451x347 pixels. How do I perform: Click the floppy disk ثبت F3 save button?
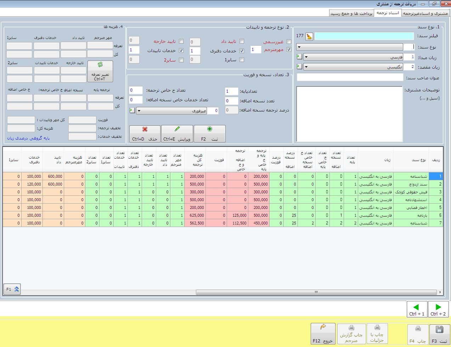point(440,334)
